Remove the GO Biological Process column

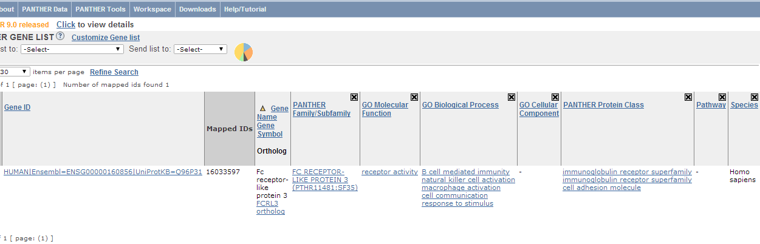[x=511, y=97]
